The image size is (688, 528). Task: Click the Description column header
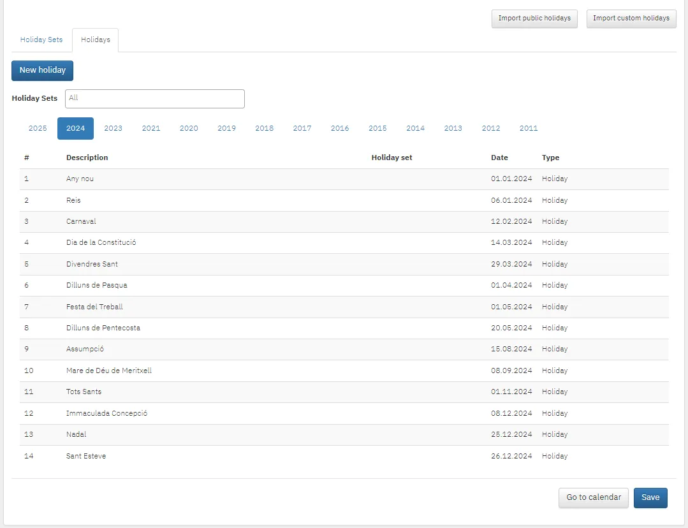pos(87,158)
